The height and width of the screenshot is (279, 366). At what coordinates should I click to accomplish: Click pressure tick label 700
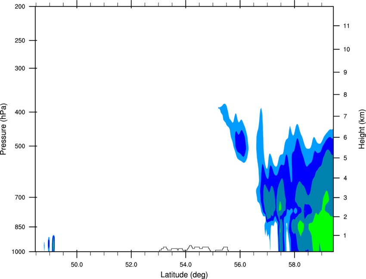[20, 197]
